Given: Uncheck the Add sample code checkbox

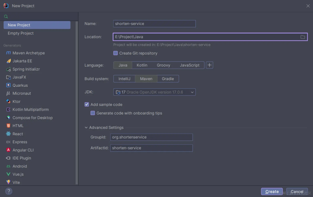Looking at the screenshot, I should click(87, 104).
